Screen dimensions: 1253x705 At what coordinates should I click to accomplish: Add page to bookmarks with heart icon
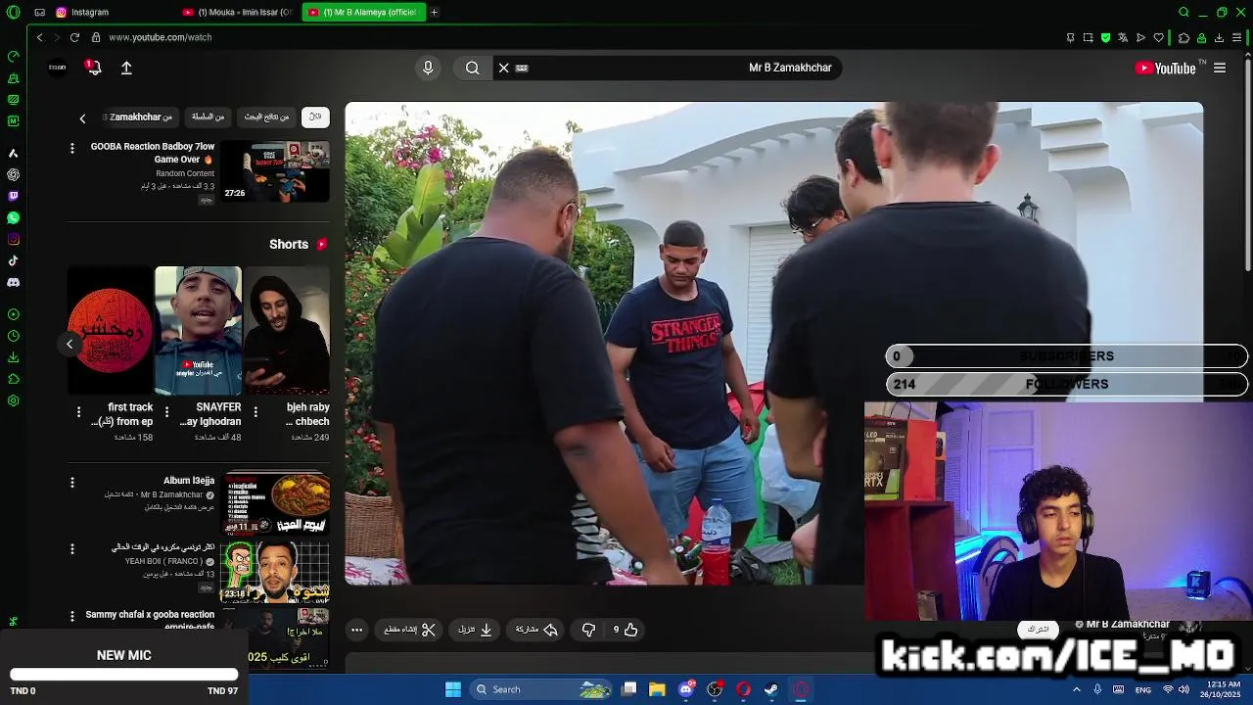(1159, 37)
